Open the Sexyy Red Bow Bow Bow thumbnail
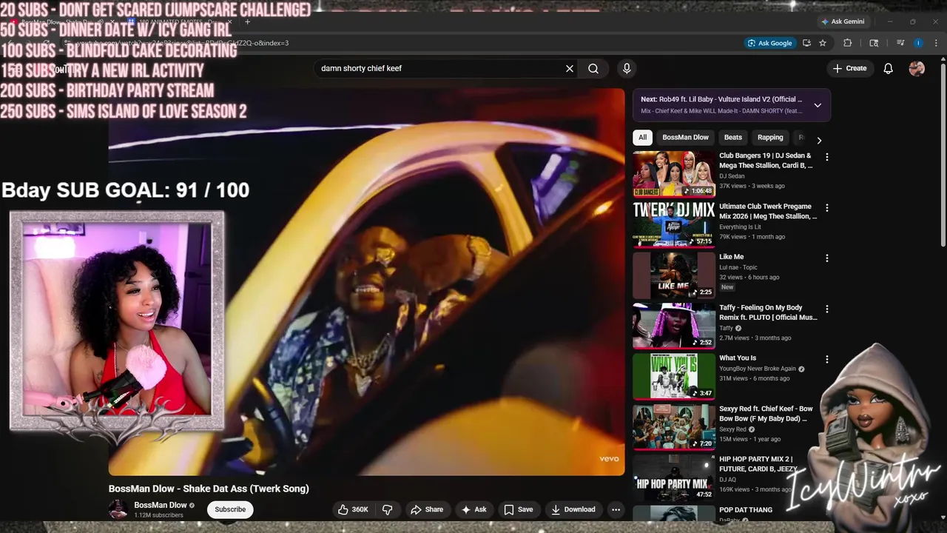The width and height of the screenshot is (947, 533). (x=674, y=426)
